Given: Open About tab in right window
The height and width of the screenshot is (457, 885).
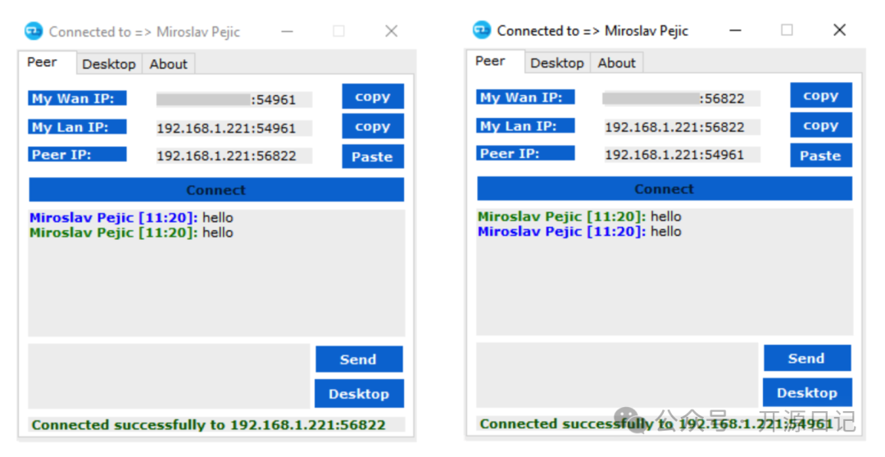Looking at the screenshot, I should coord(616,62).
